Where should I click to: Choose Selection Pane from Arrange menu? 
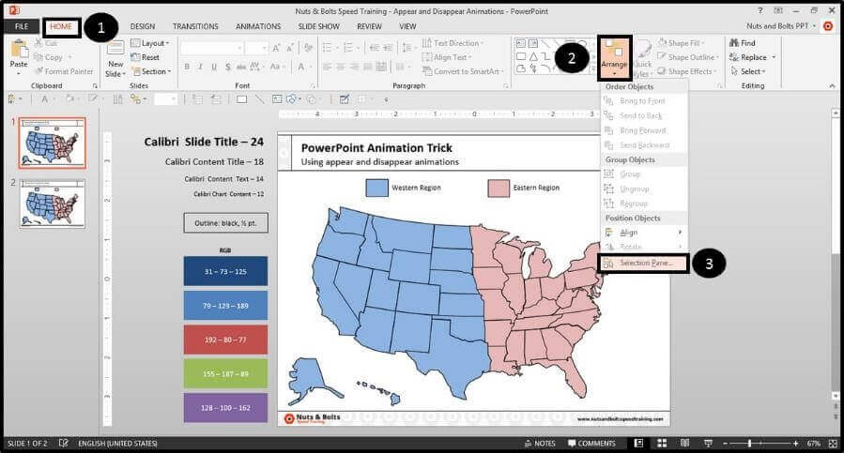coord(643,264)
